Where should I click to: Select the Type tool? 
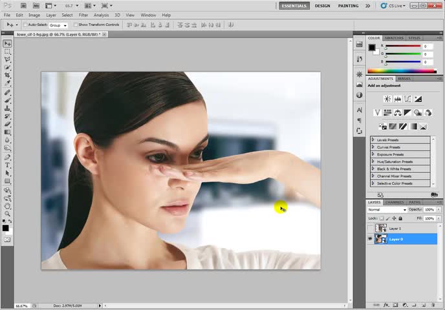8,165
